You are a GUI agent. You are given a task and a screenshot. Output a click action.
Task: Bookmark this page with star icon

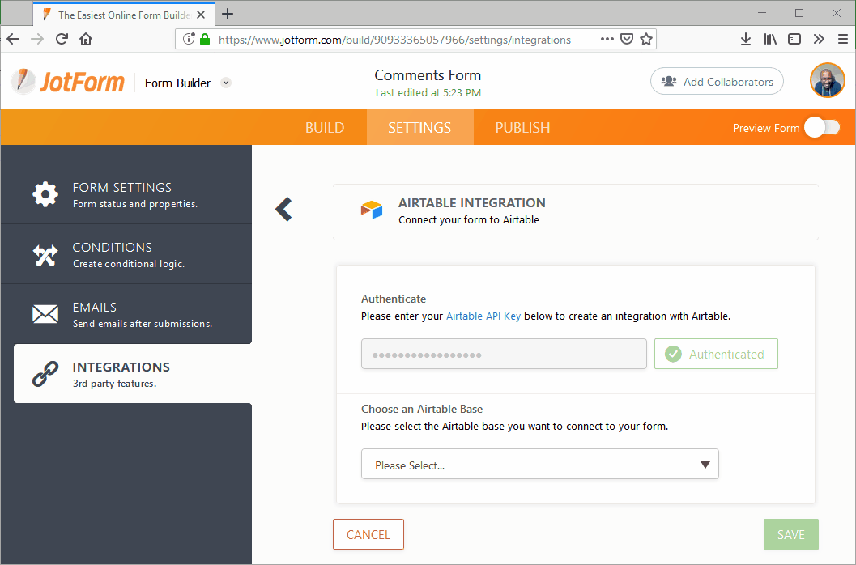coord(646,39)
